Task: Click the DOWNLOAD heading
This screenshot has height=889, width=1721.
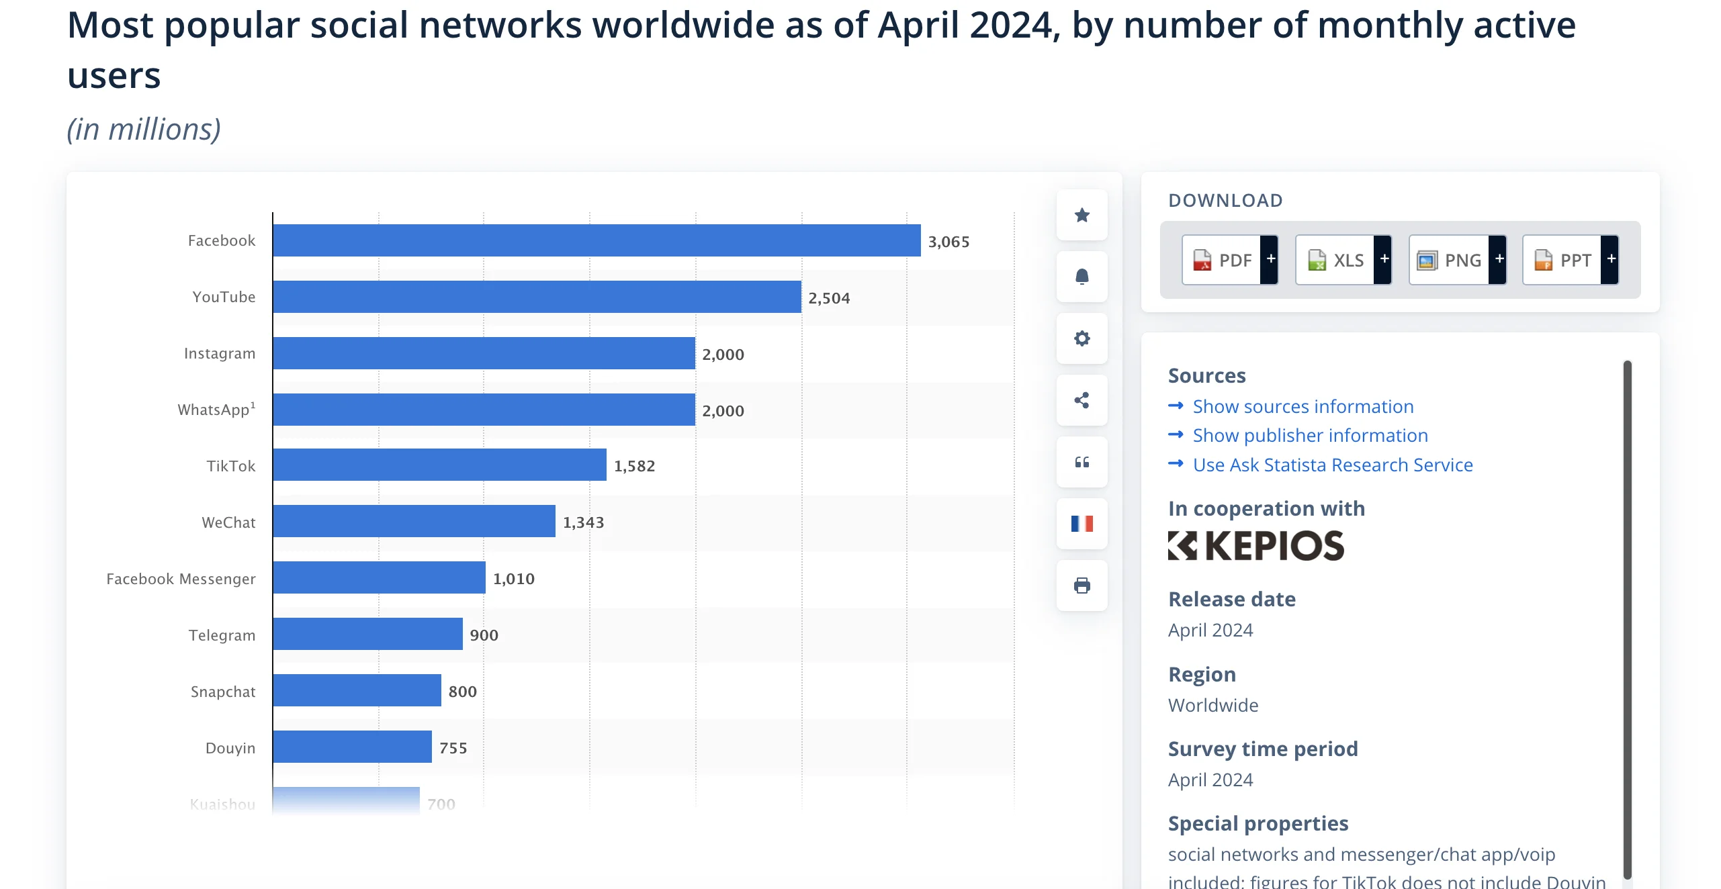Action: coord(1225,200)
